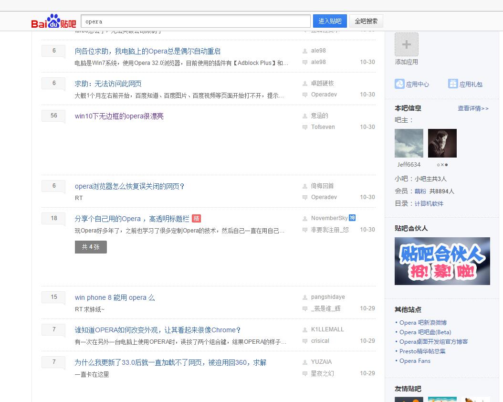Click the 藕粉 members link
This screenshot has width=503, height=402.
pos(420,191)
